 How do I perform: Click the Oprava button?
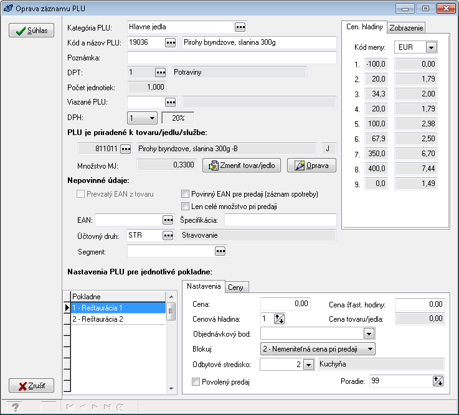[x=311, y=166]
